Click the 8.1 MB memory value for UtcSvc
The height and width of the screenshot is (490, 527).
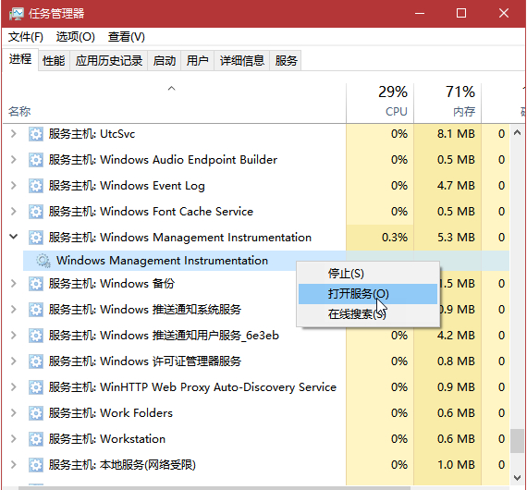point(456,134)
